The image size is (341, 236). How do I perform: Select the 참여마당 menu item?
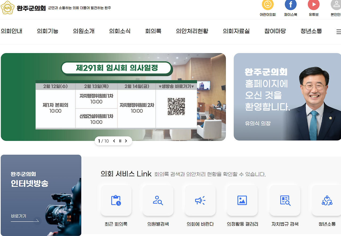click(x=275, y=31)
